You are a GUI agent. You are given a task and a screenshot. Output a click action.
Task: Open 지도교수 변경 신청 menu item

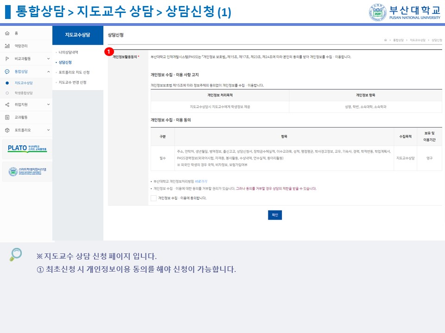pyautogui.click(x=72, y=82)
